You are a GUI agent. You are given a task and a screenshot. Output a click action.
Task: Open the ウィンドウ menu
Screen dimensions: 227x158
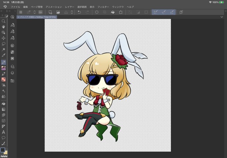tap(118, 7)
